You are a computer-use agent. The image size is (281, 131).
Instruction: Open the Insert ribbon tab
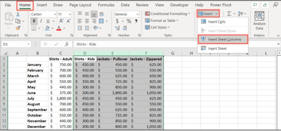point(42,5)
